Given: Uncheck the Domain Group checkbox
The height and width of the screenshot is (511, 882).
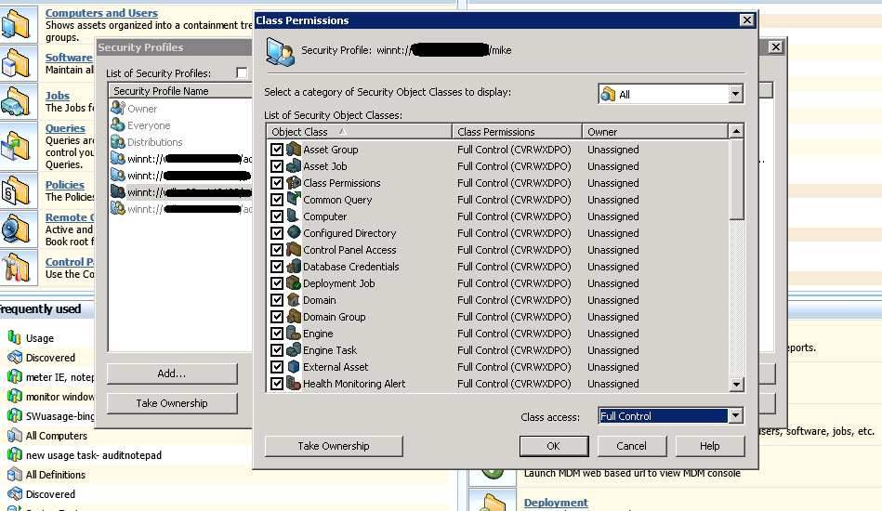Looking at the screenshot, I should tap(277, 317).
